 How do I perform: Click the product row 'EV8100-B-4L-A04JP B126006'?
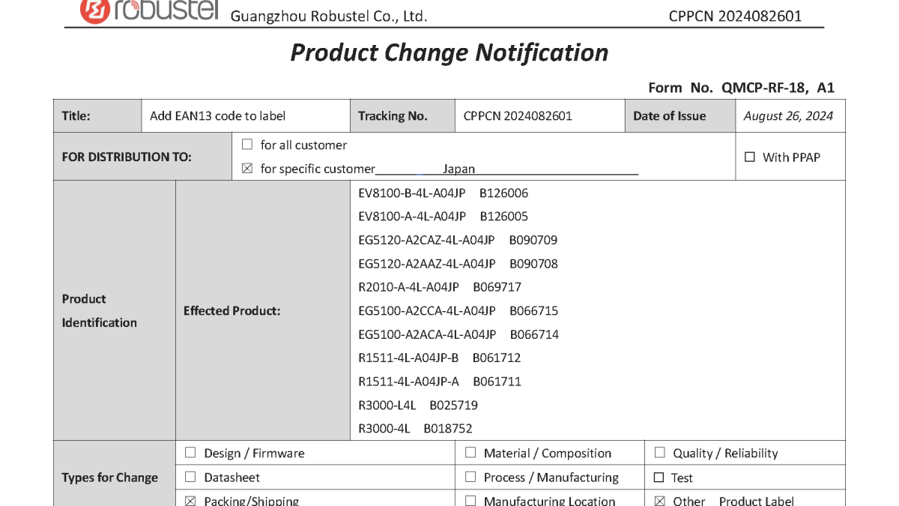coord(444,193)
